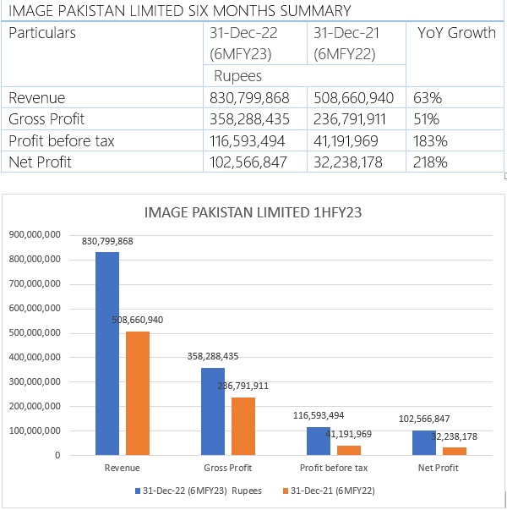Select the 'Particulars' header cell
The height and width of the screenshot is (510, 507).
pos(102,54)
